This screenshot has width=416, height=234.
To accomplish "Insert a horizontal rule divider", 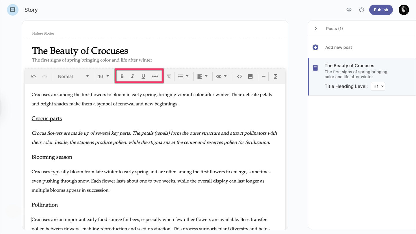I will coord(263,77).
